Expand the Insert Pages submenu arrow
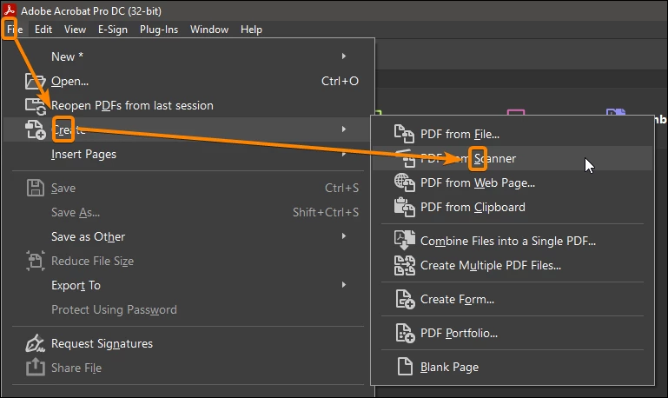Viewport: 668px width, 398px height. tap(344, 154)
